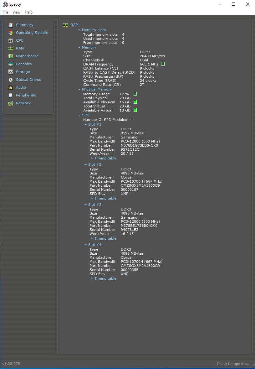Click the Summary clipboard icon
The width and height of the screenshot is (255, 369).
click(x=11, y=25)
